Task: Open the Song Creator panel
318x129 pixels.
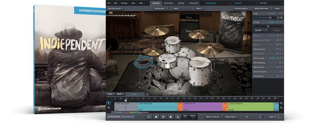Action: click(231, 117)
